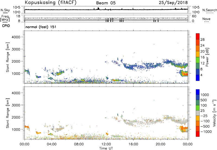Click the 'Power [dB]' colorbar label
217x150 pixels.
point(207,57)
